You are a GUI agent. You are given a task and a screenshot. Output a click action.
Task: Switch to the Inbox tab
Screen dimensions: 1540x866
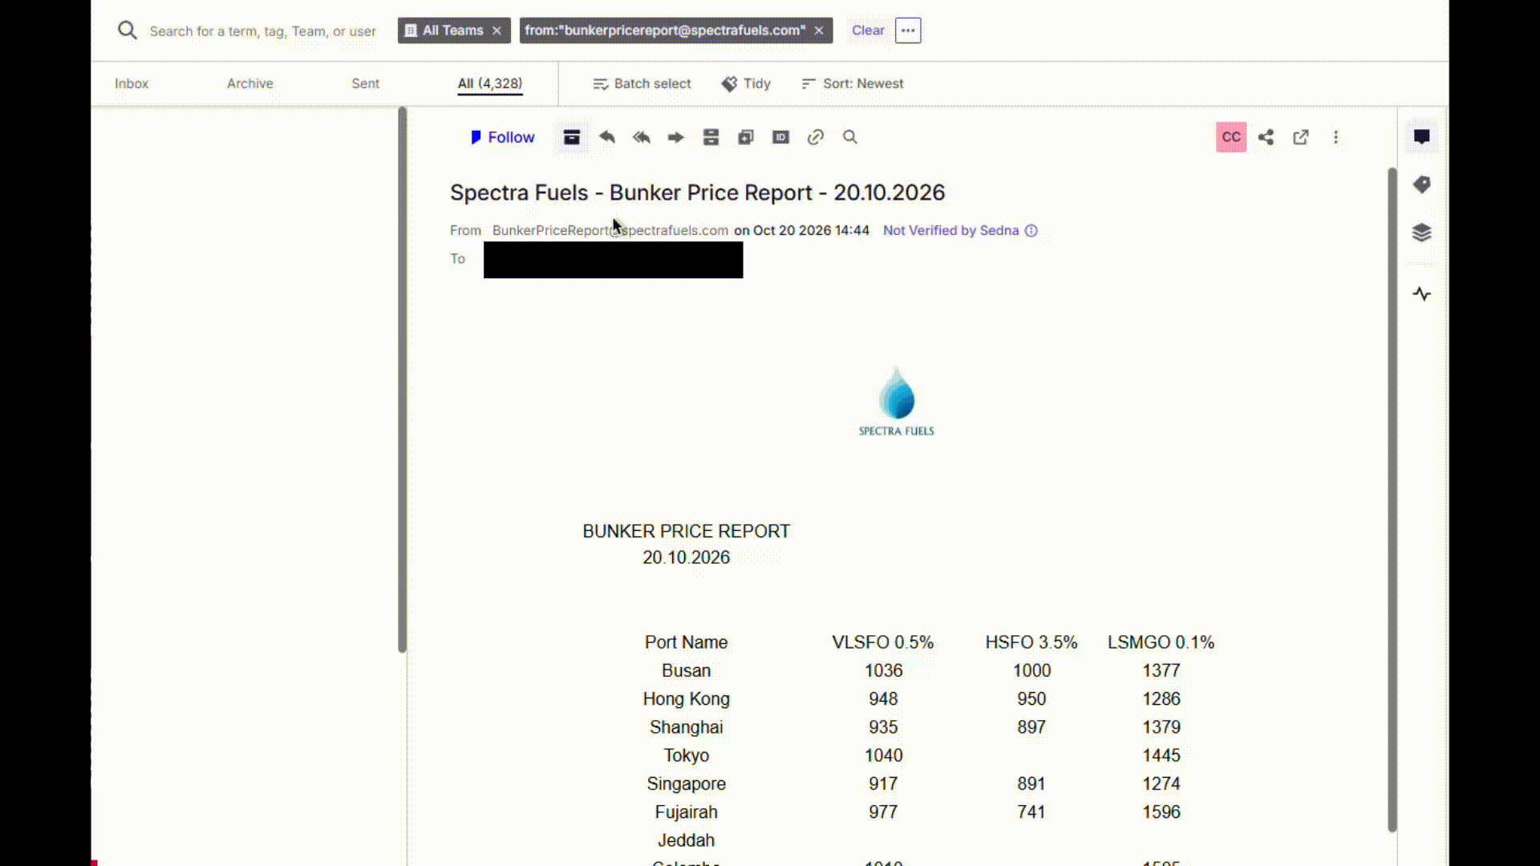coord(132,83)
